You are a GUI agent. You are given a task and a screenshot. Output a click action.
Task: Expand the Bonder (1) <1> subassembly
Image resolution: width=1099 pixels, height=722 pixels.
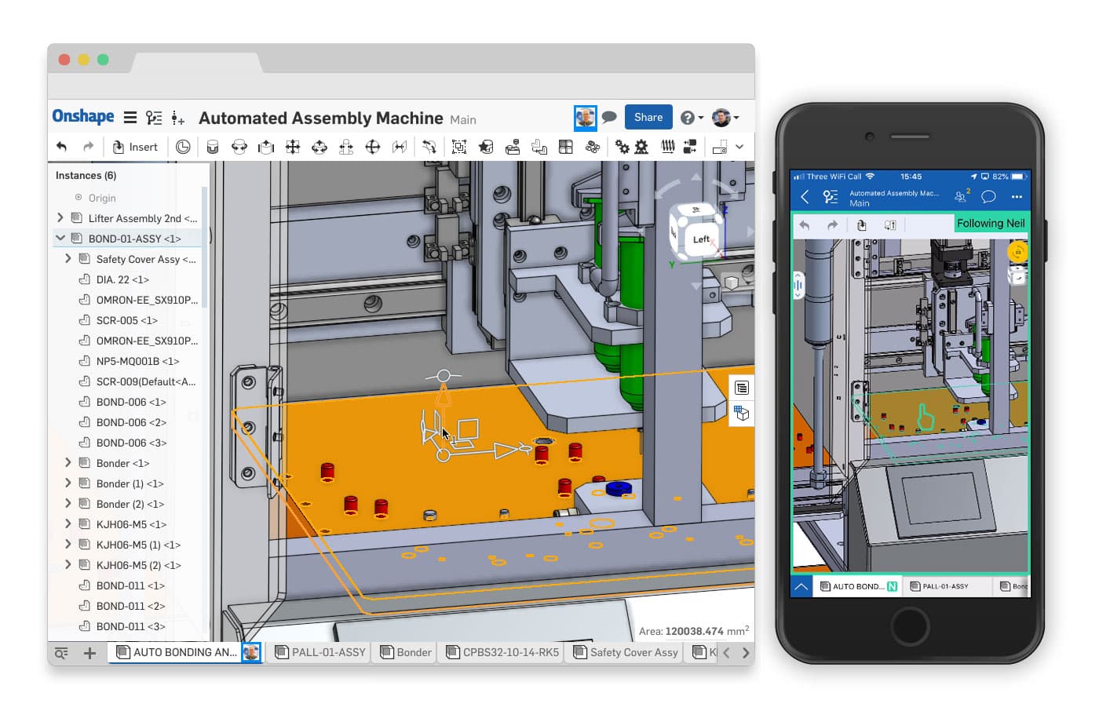(x=68, y=483)
